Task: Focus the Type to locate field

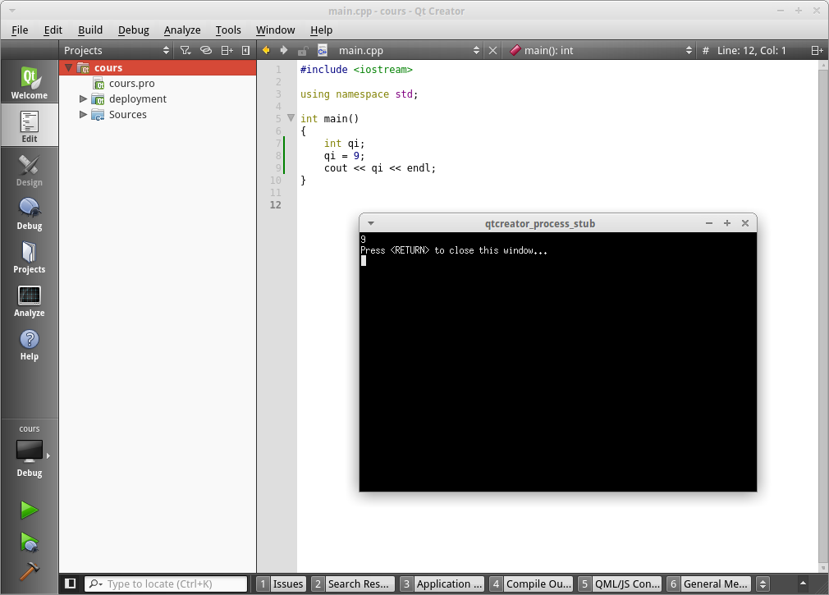Action: pos(166,584)
